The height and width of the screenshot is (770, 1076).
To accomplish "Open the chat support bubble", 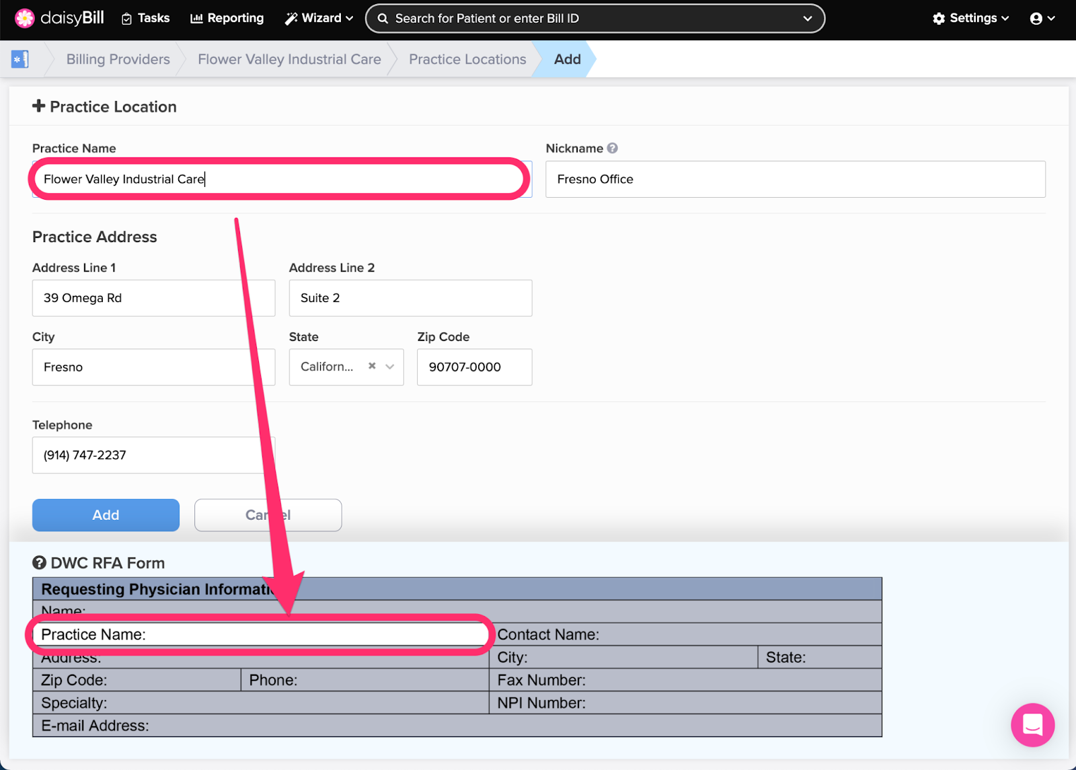I will [x=1032, y=724].
